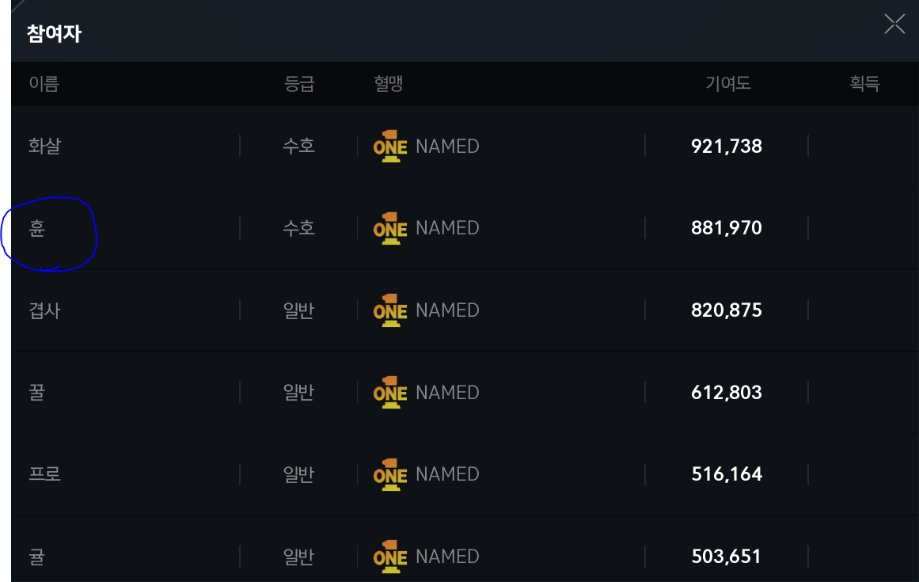919x582 pixels.
Task: Select participant name 화살
Action: 44,146
